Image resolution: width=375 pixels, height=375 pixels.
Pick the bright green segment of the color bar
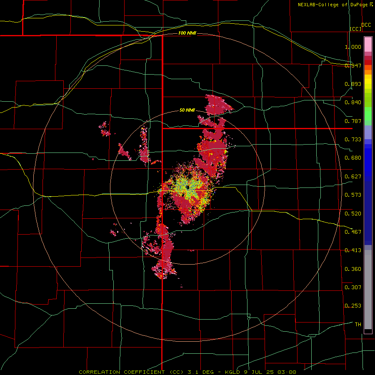tap(368, 114)
